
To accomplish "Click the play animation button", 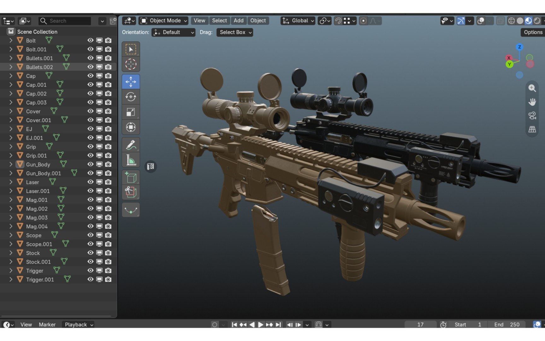I will (261, 325).
